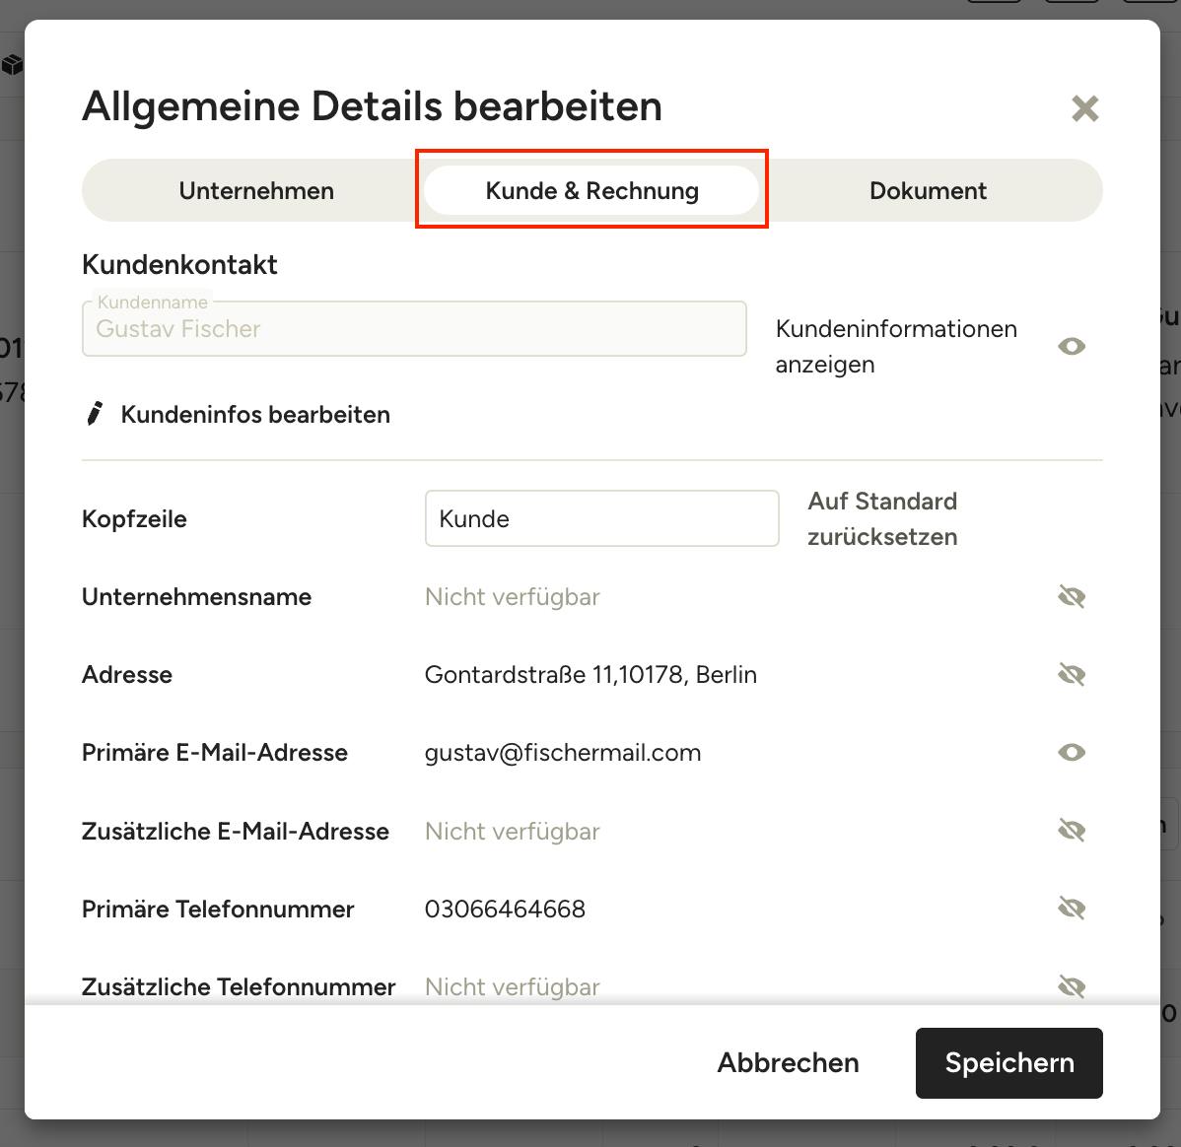Image resolution: width=1181 pixels, height=1147 pixels.
Task: Hide the Primäre E-Mail-Adresse field
Action: [x=1071, y=753]
